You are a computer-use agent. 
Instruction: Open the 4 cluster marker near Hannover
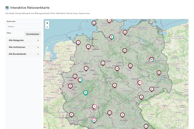[x=103, y=63]
